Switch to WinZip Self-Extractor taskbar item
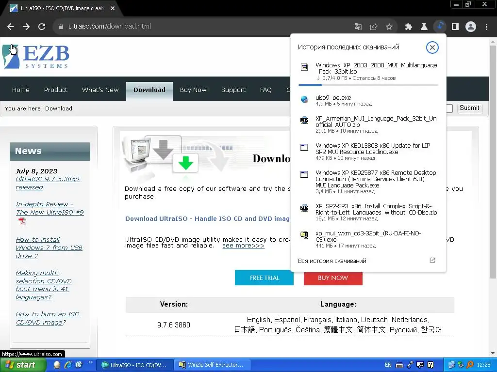This screenshot has height=372, width=497. (x=212, y=365)
